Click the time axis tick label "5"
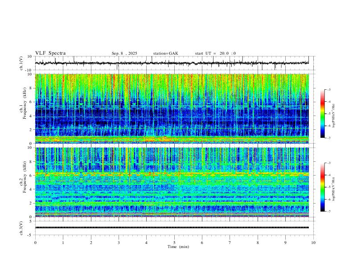The height and width of the screenshot is (272, 353). click(174, 243)
